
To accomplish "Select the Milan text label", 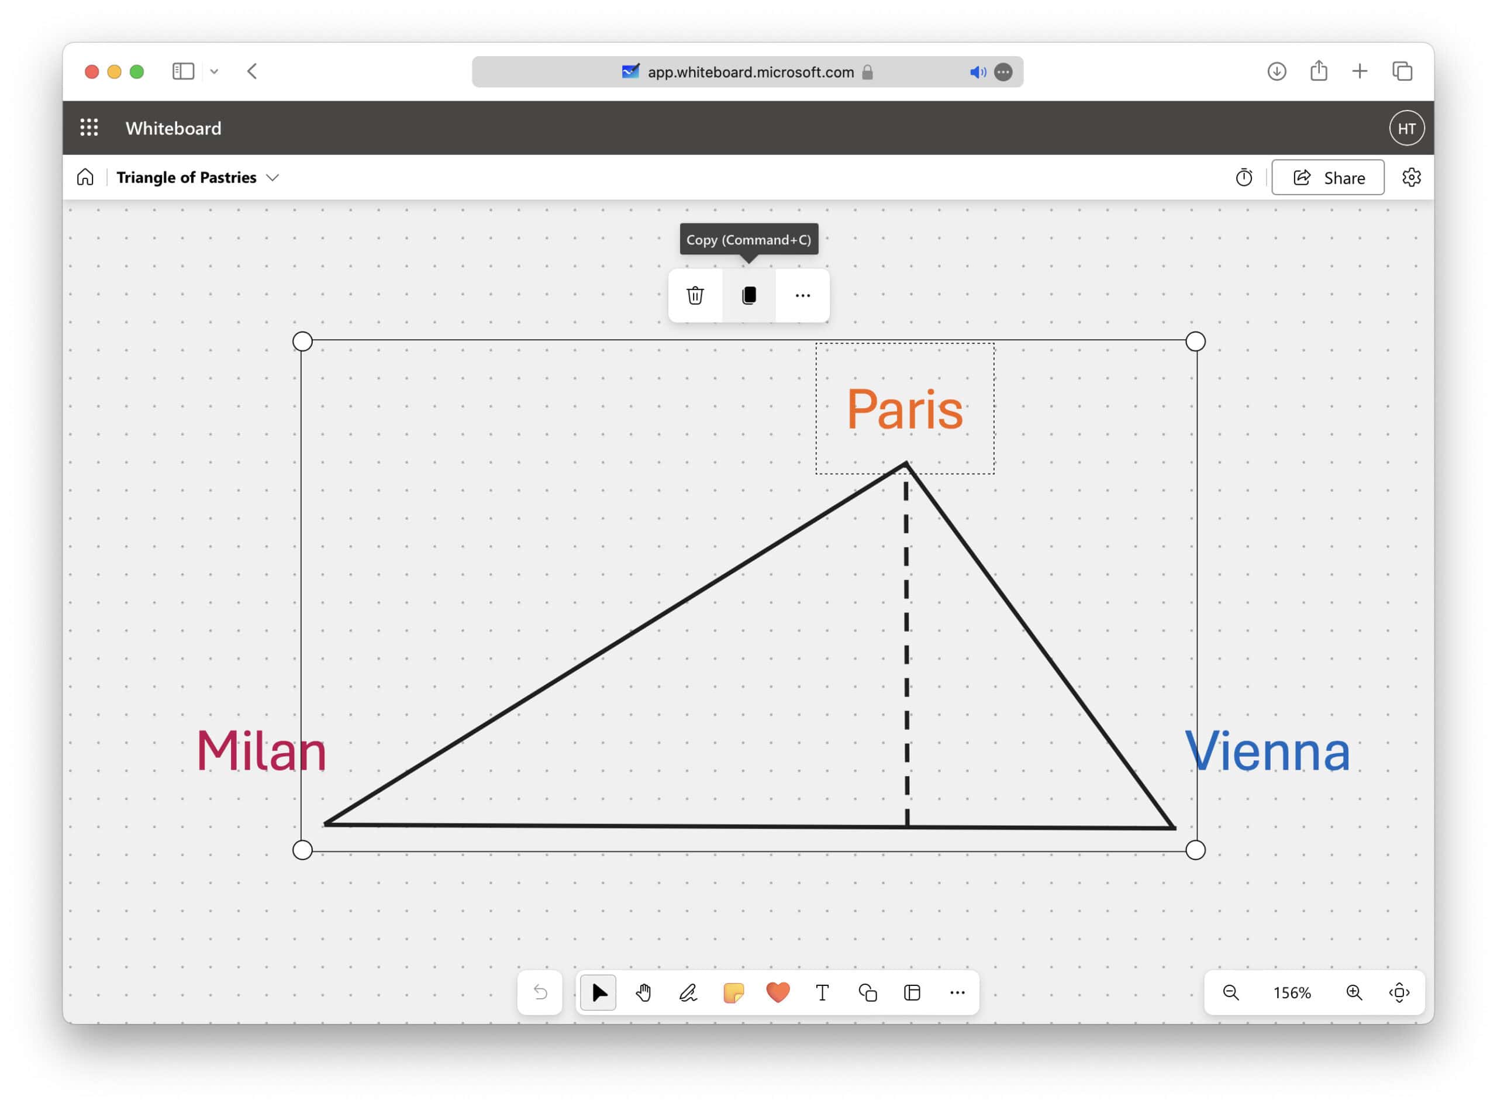I will point(261,750).
